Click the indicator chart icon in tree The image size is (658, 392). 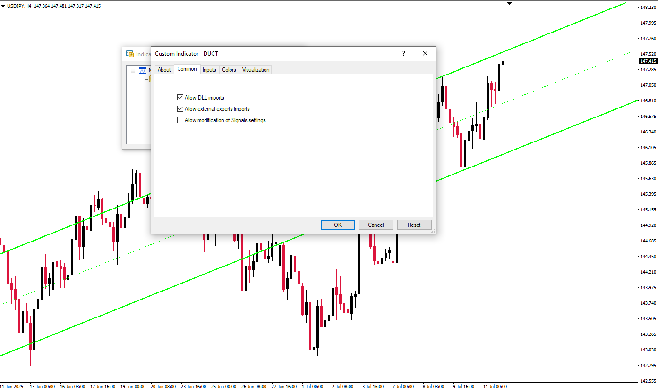click(143, 70)
